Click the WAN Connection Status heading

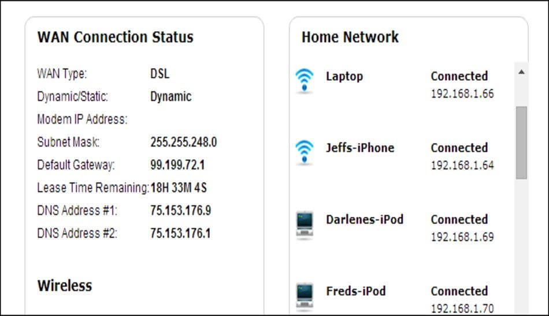116,37
